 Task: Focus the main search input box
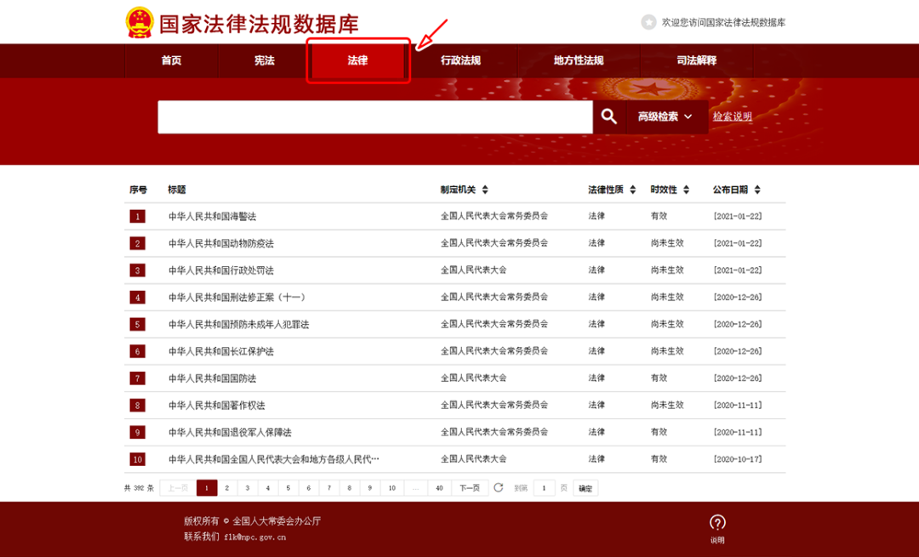tap(375, 117)
